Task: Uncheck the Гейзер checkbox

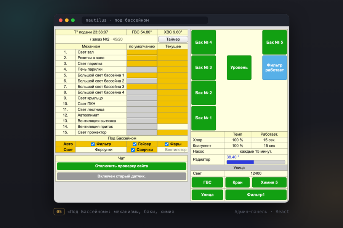Action: pyautogui.click(x=135, y=144)
